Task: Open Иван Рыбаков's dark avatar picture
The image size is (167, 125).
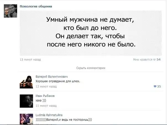Action: 26,101
